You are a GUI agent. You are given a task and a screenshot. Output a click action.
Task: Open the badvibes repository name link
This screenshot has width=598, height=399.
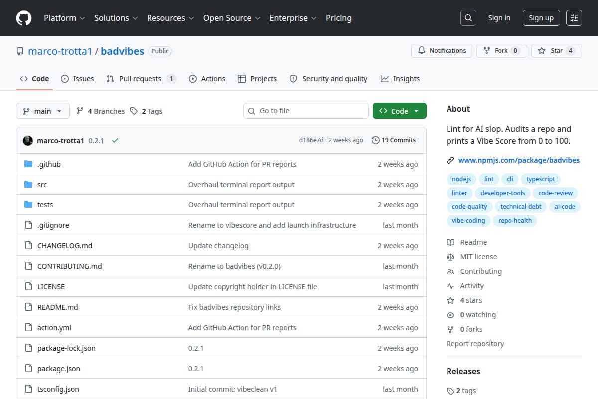point(122,51)
